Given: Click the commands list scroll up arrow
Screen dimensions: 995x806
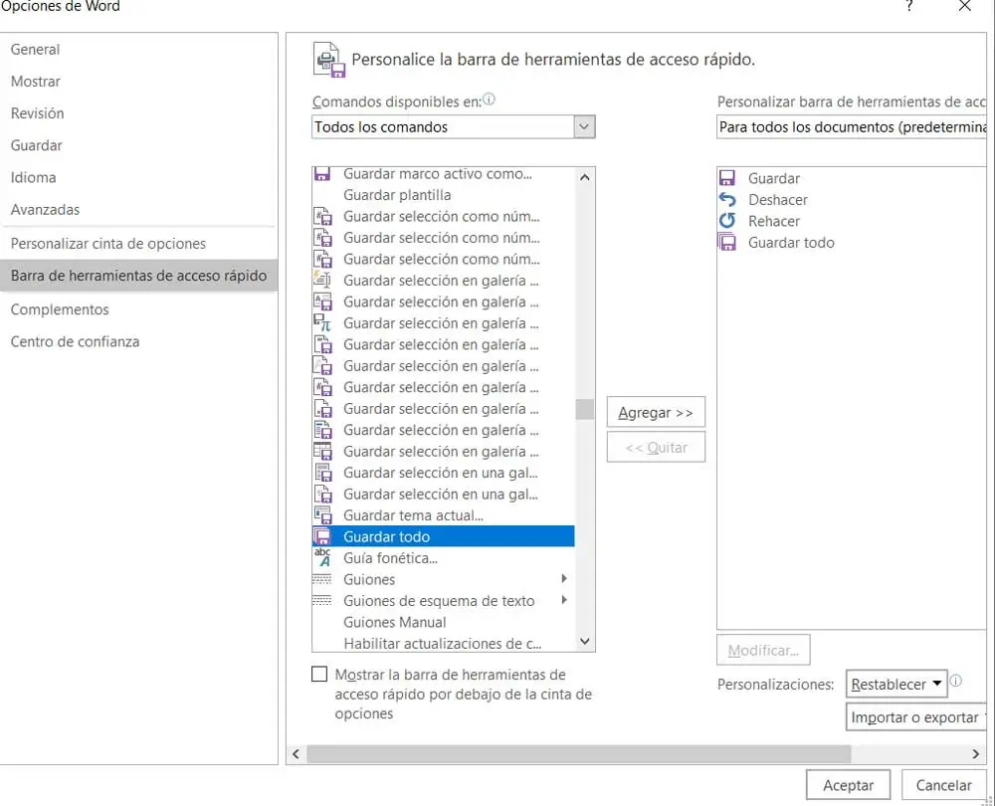Looking at the screenshot, I should pyautogui.click(x=584, y=178).
